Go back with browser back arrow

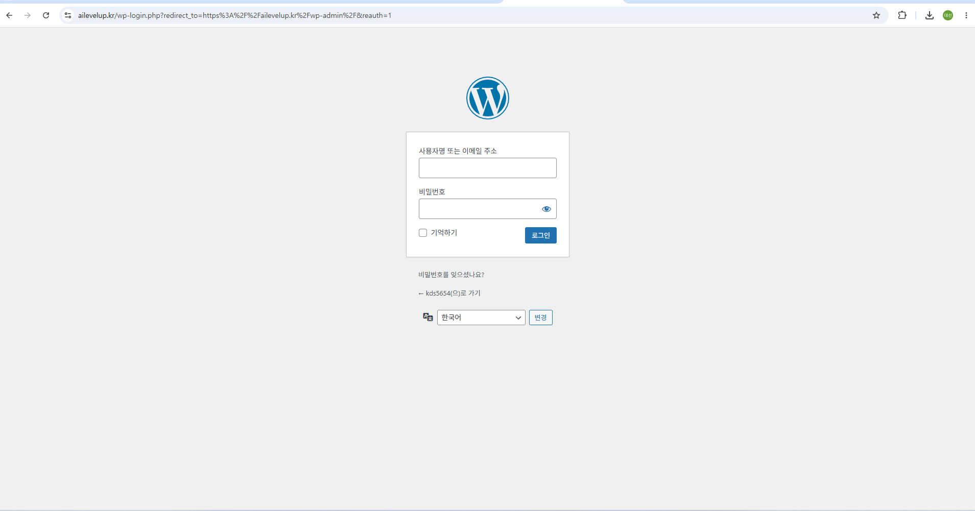(x=9, y=15)
